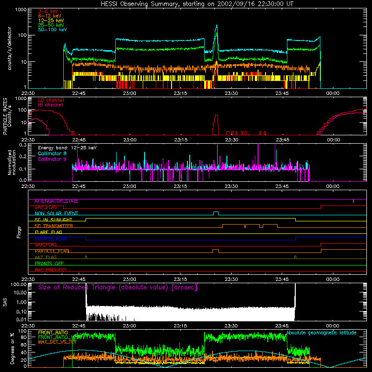This screenshot has height=372, width=372.
Task: Click the HESSI Observing Summary title text
Action: point(197,4)
